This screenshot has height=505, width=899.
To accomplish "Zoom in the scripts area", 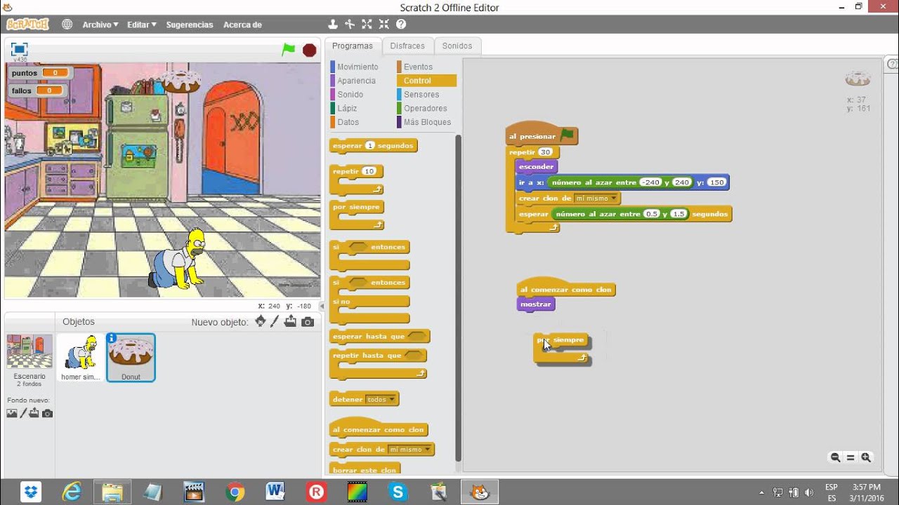I will [x=866, y=457].
